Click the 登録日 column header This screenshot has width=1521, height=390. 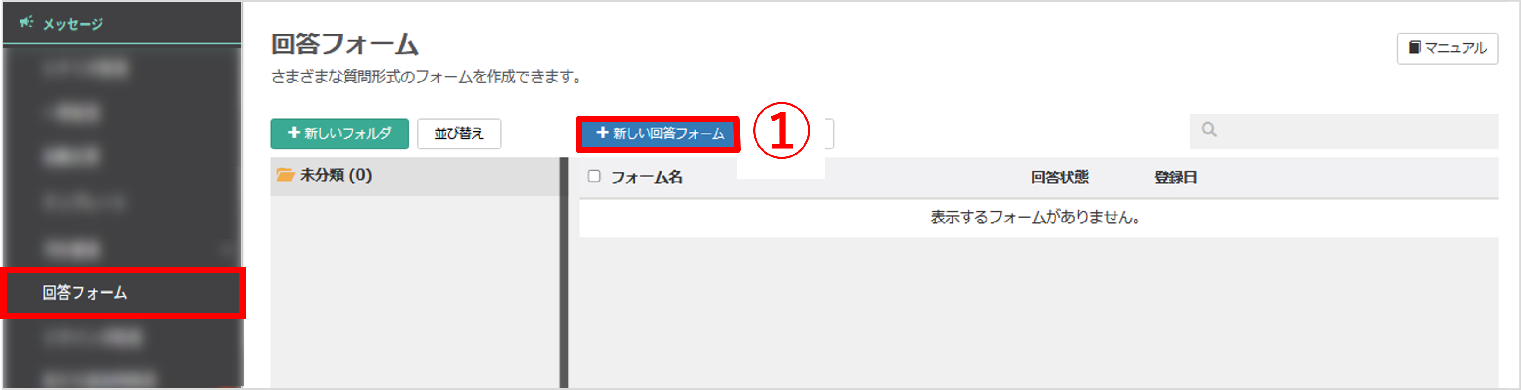coord(1175,177)
